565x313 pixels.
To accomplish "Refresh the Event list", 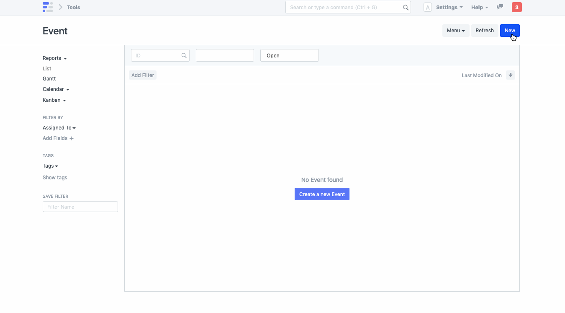I will (x=484, y=30).
